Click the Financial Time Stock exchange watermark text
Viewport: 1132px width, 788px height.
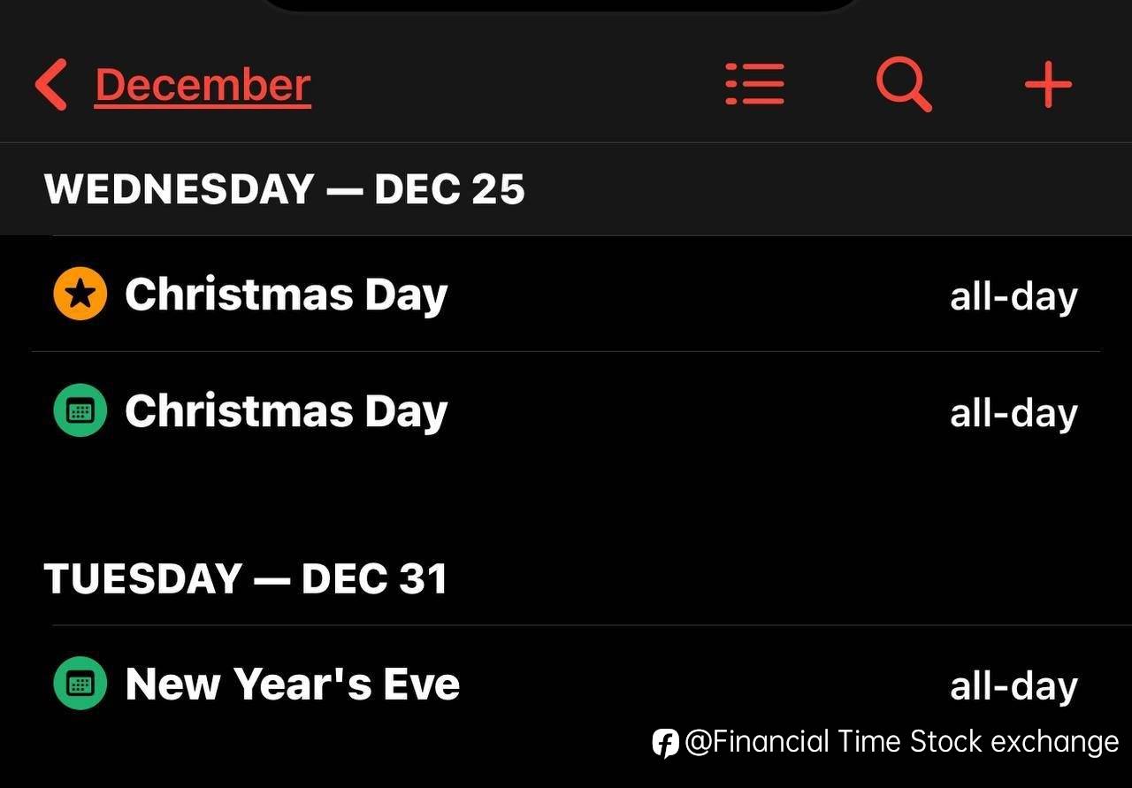click(x=902, y=742)
